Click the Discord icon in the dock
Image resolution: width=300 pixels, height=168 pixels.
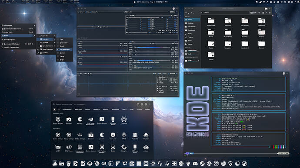[195, 163]
